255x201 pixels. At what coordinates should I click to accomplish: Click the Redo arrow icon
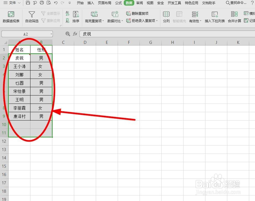click(63, 3)
